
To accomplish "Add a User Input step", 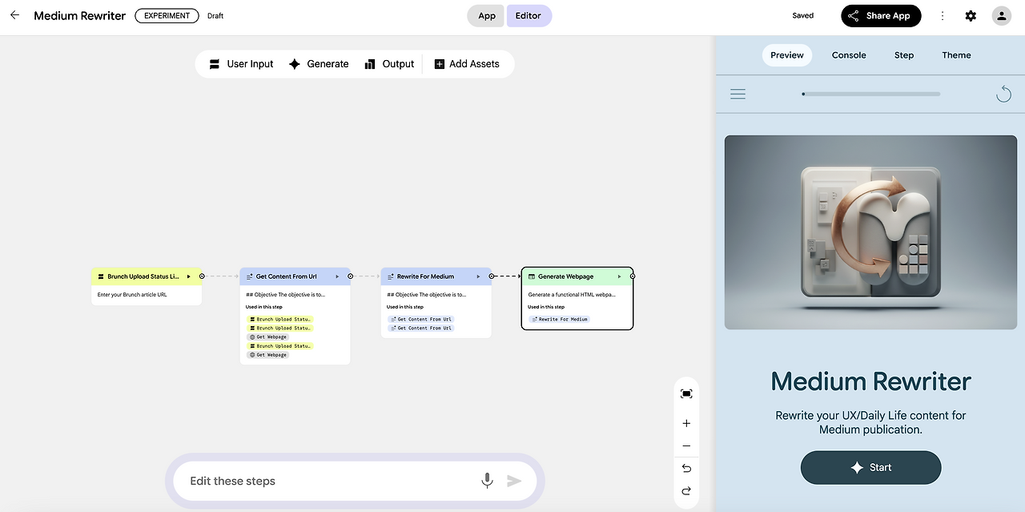I will coord(241,64).
